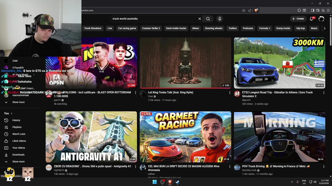The image size is (332, 186).
Task: Select the Dump trucks filter chip
Action: (x=283, y=28)
